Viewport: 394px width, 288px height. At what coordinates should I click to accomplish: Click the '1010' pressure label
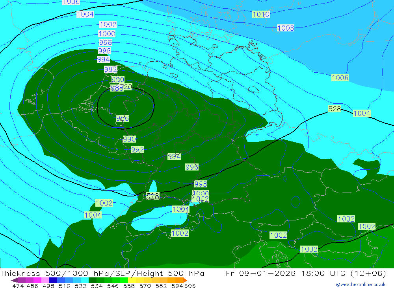[261, 14]
